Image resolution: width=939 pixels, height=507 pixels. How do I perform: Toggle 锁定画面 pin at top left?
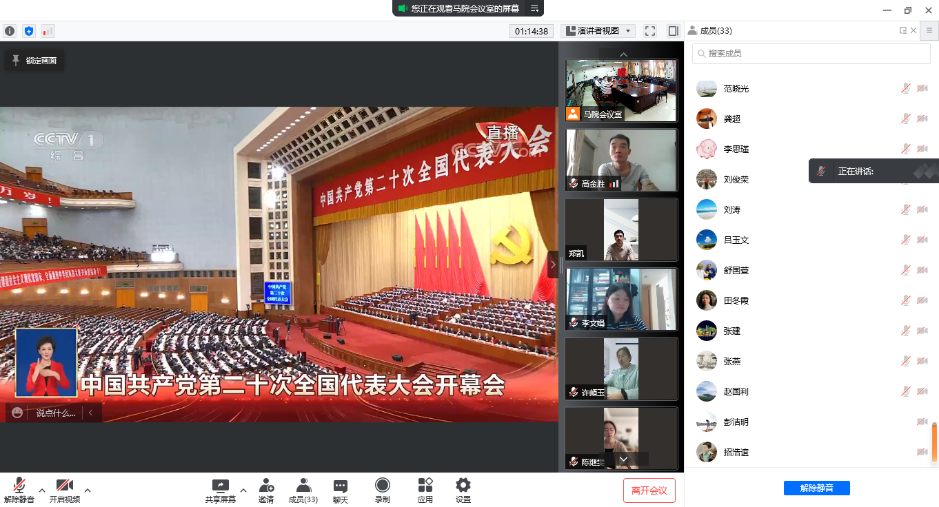[34, 61]
